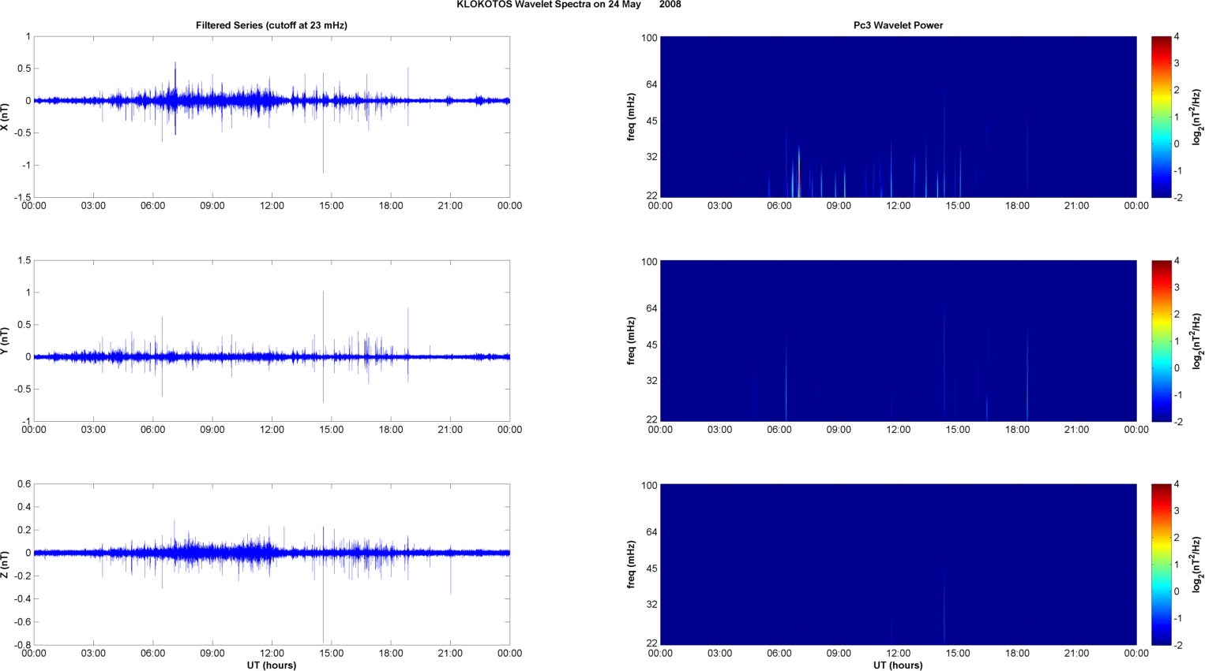Click freq (mHz) label of top spectrogram
1205x671 pixels.
(x=632, y=117)
